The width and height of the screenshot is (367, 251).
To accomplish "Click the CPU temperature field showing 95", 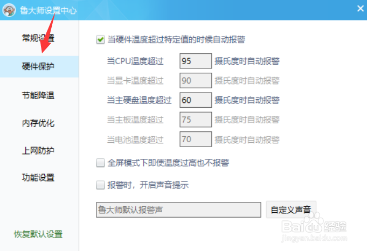I will tap(196, 61).
